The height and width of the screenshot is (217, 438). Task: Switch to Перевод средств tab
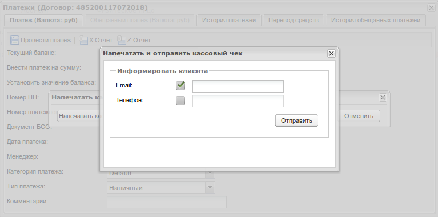(294, 21)
